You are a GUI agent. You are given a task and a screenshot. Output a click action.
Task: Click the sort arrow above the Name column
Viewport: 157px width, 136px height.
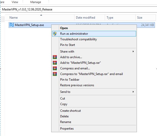pyautogui.click(x=41, y=15)
